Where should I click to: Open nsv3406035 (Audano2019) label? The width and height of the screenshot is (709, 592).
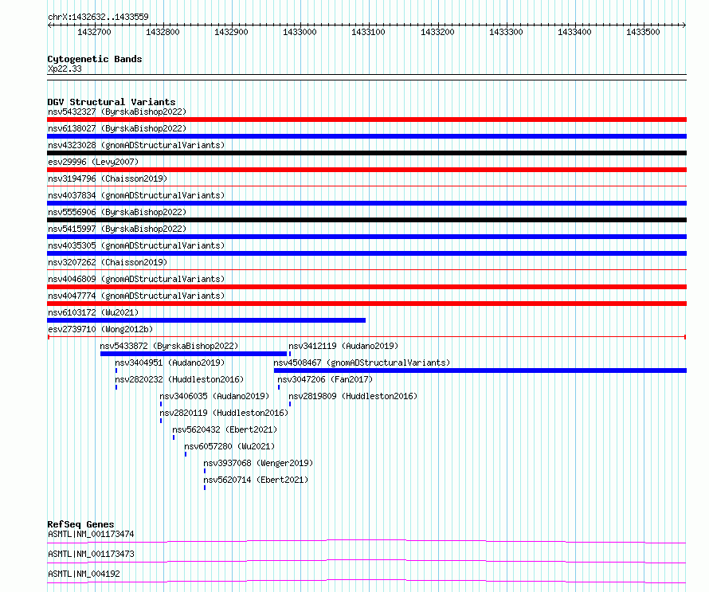214,396
